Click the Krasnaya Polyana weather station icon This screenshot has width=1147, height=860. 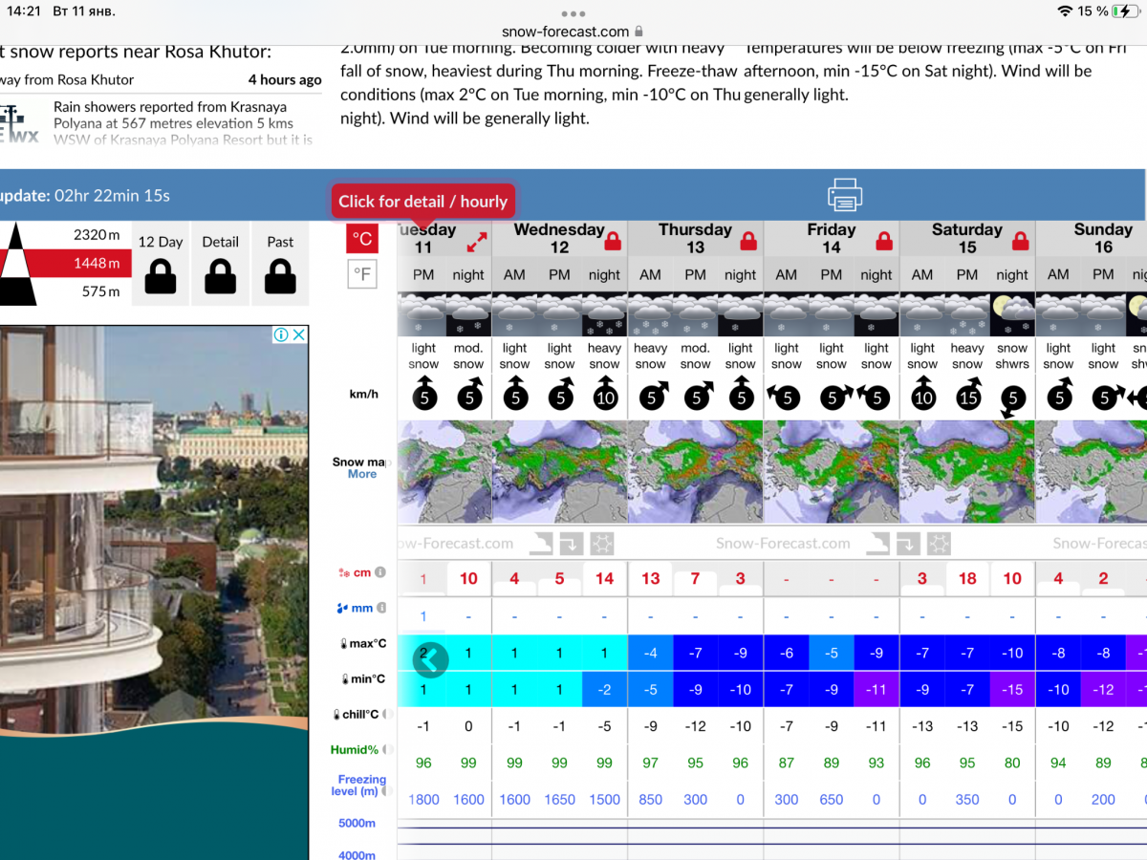19,122
